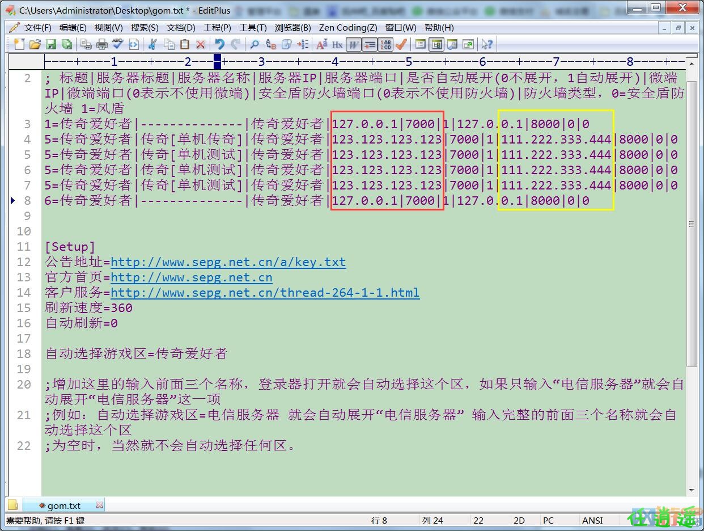Open a file with the folder icon
Screen dimensions: 704x531
35,44
